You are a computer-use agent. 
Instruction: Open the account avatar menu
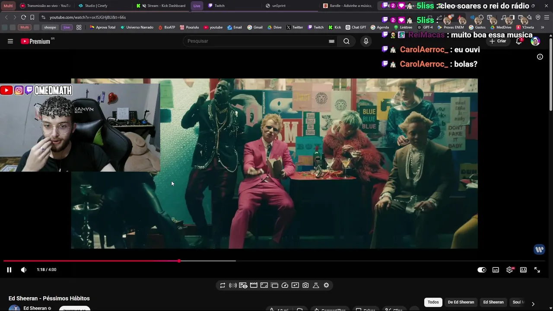pos(535,41)
